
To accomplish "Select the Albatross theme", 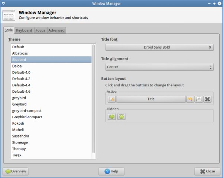I will pos(51,53).
